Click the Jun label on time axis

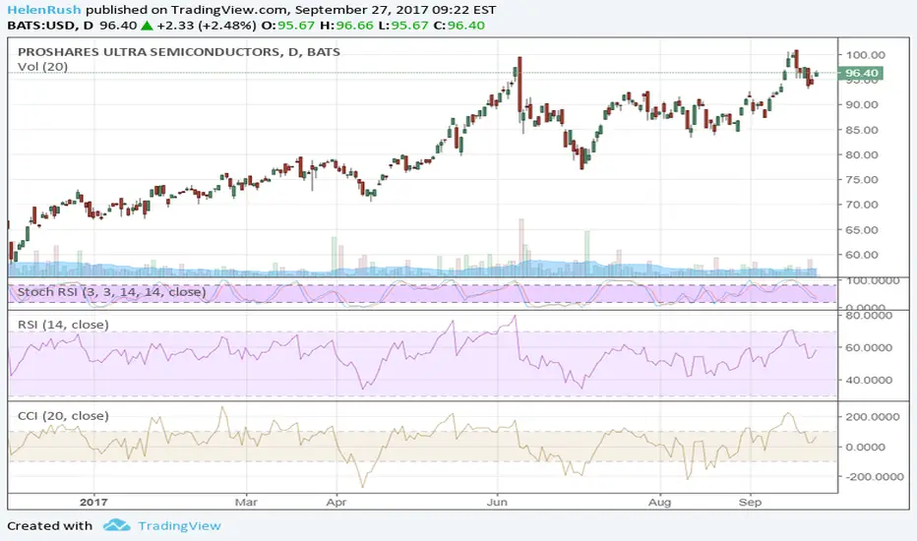[x=497, y=502]
